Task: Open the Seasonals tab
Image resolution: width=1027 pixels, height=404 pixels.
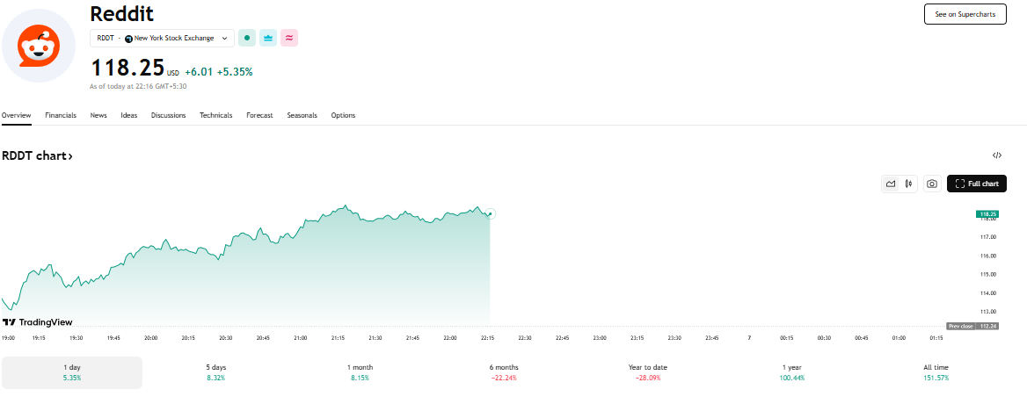Action: coord(302,115)
